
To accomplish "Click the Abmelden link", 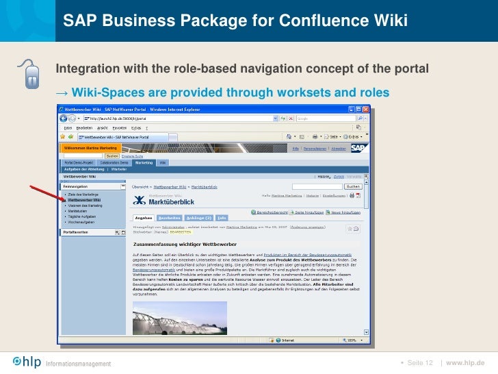I will [339, 149].
